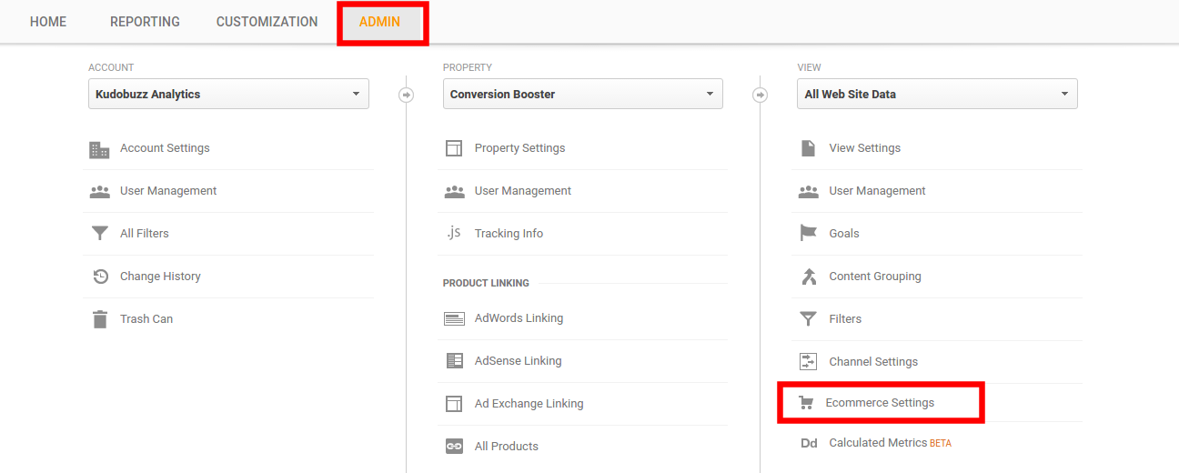Click the Goals flag icon
The height and width of the screenshot is (473, 1179).
(x=808, y=234)
